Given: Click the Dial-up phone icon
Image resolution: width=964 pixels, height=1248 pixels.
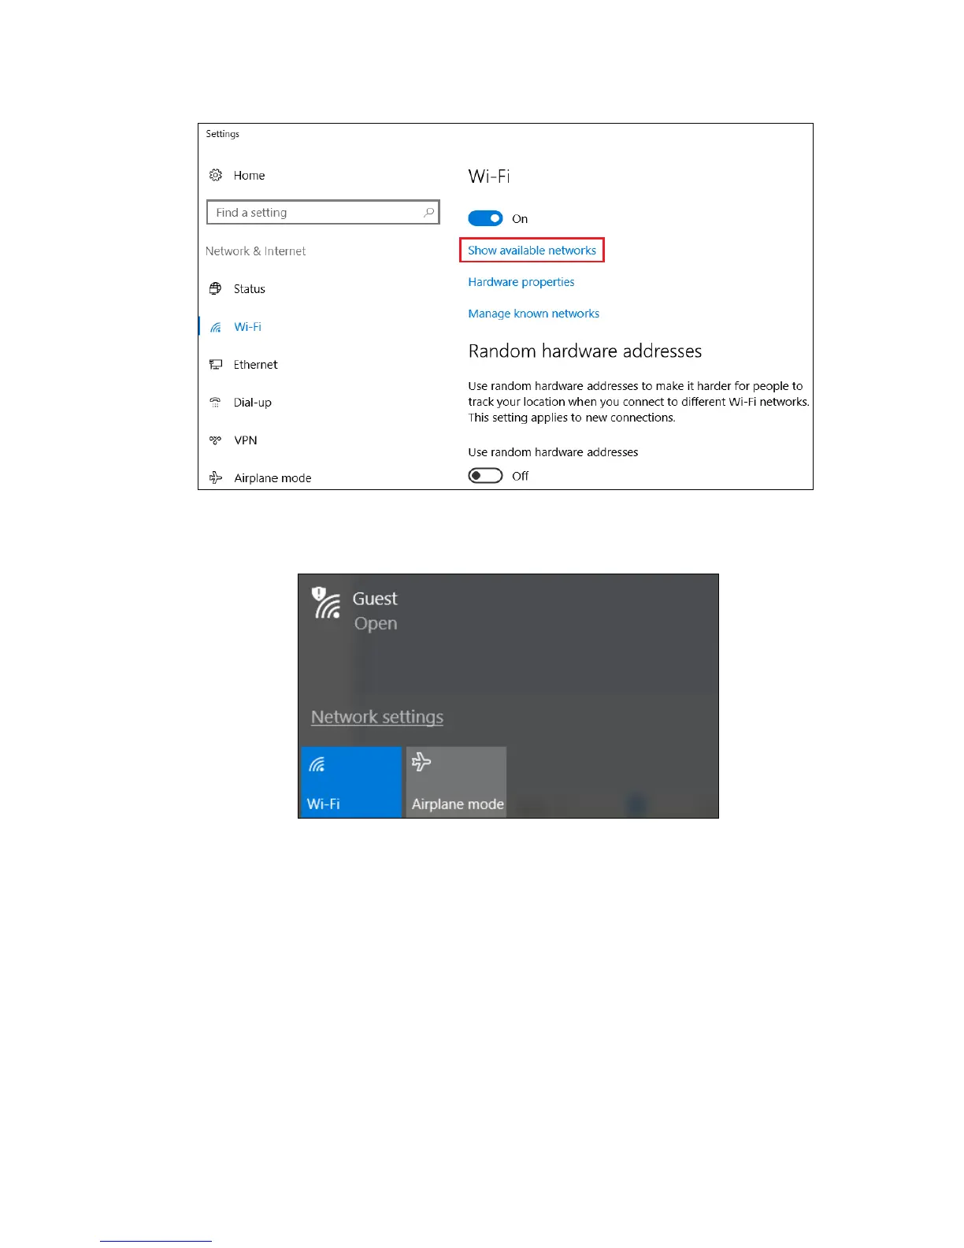Looking at the screenshot, I should point(216,402).
